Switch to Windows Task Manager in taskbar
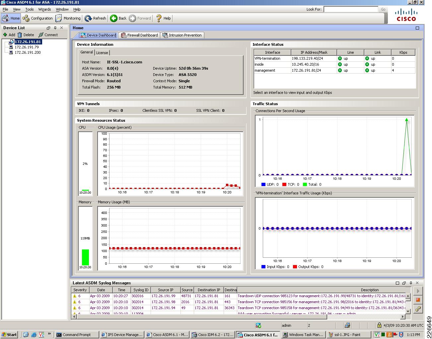Image resolution: width=432 pixels, height=339 pixels. tap(303, 335)
